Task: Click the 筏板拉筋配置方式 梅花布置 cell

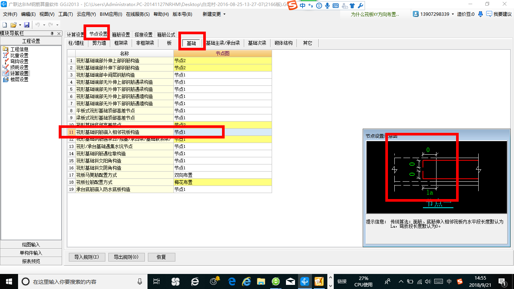Action: click(x=222, y=182)
